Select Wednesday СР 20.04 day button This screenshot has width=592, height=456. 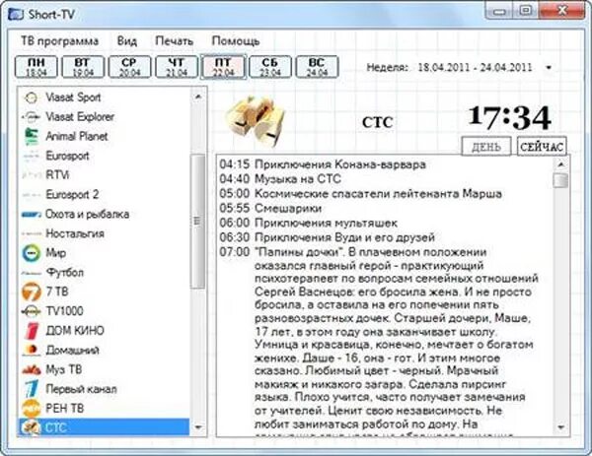pos(129,67)
